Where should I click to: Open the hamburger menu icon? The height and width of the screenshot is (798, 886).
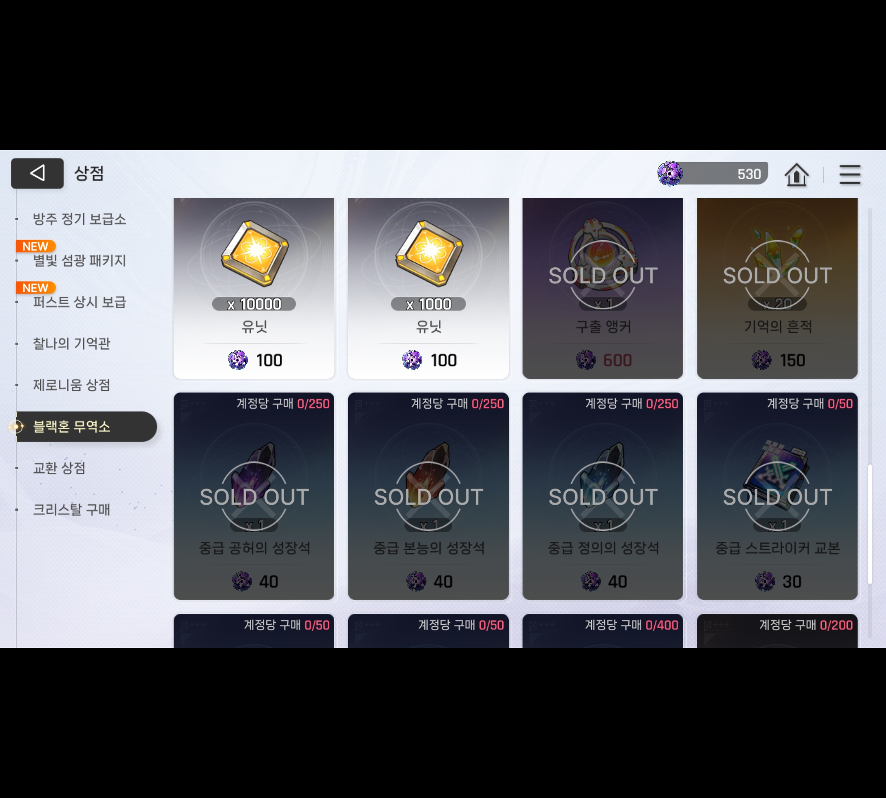tap(849, 174)
